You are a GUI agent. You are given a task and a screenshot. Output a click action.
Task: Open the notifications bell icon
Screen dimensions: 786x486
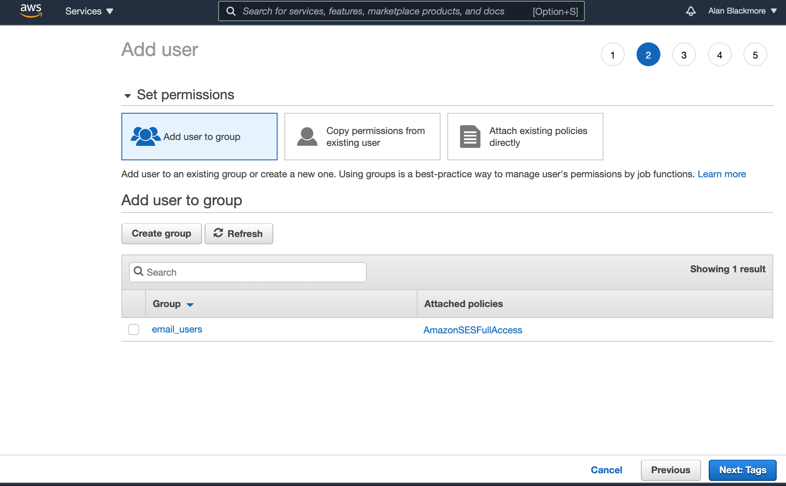691,11
